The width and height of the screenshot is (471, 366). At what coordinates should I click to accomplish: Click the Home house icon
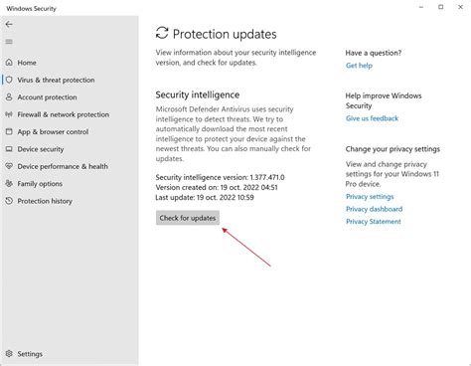(x=9, y=63)
